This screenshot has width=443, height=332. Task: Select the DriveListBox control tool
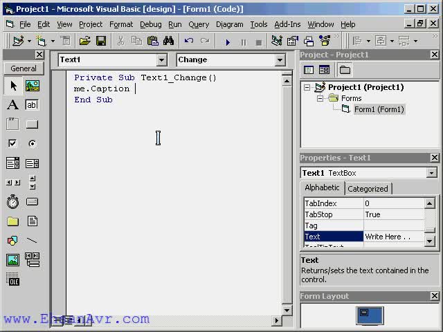click(33, 202)
